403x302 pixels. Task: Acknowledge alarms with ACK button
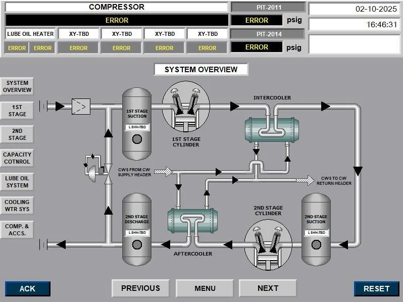tap(27, 289)
